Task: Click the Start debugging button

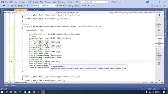Action: pyautogui.click(x=60, y=6)
